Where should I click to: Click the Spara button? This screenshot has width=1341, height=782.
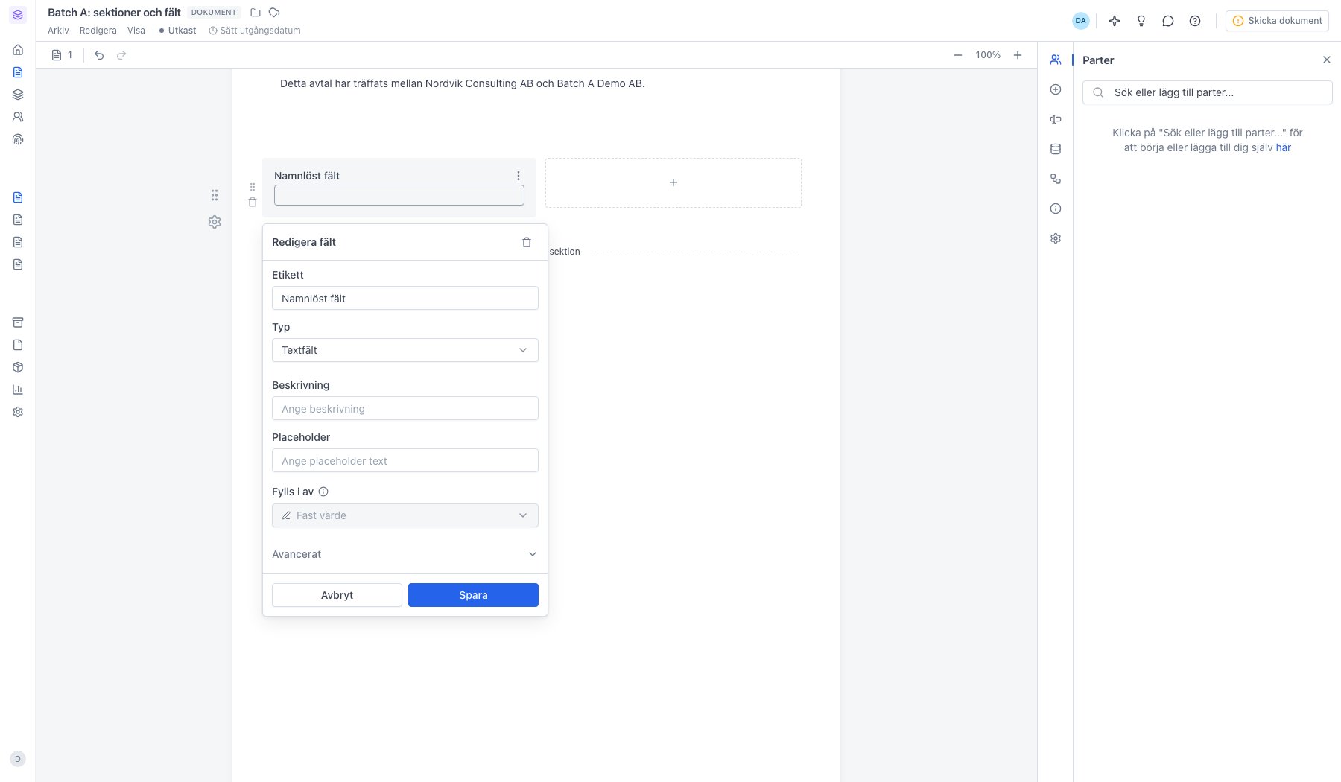pos(473,595)
